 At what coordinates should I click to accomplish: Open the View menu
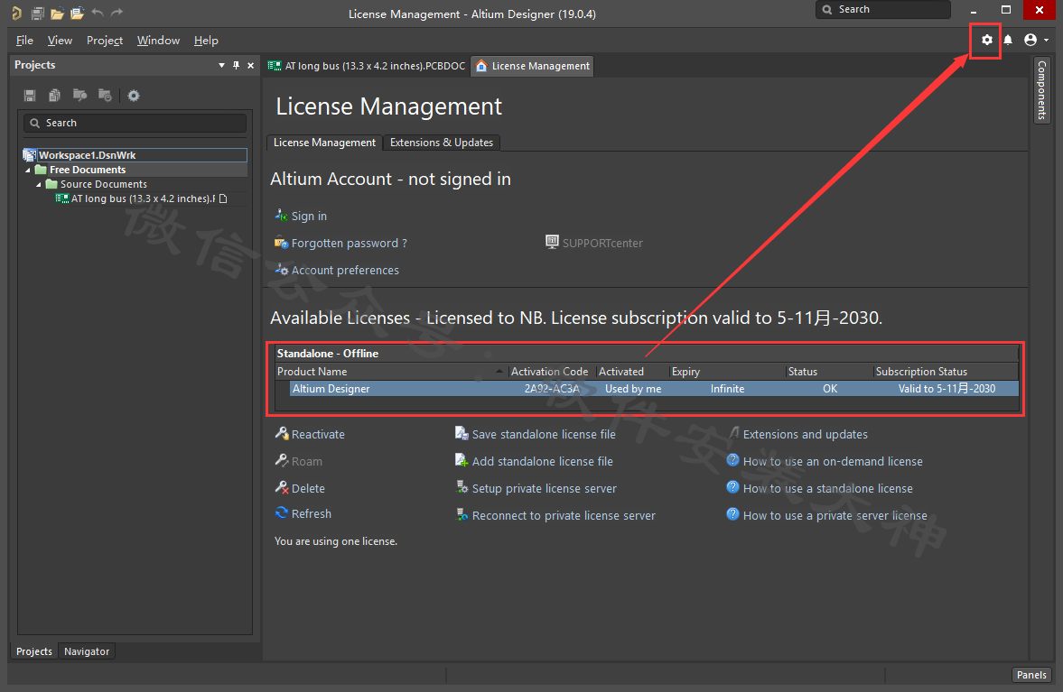click(60, 41)
